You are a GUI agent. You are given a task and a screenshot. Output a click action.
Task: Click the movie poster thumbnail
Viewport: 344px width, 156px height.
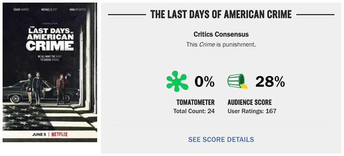(50, 72)
